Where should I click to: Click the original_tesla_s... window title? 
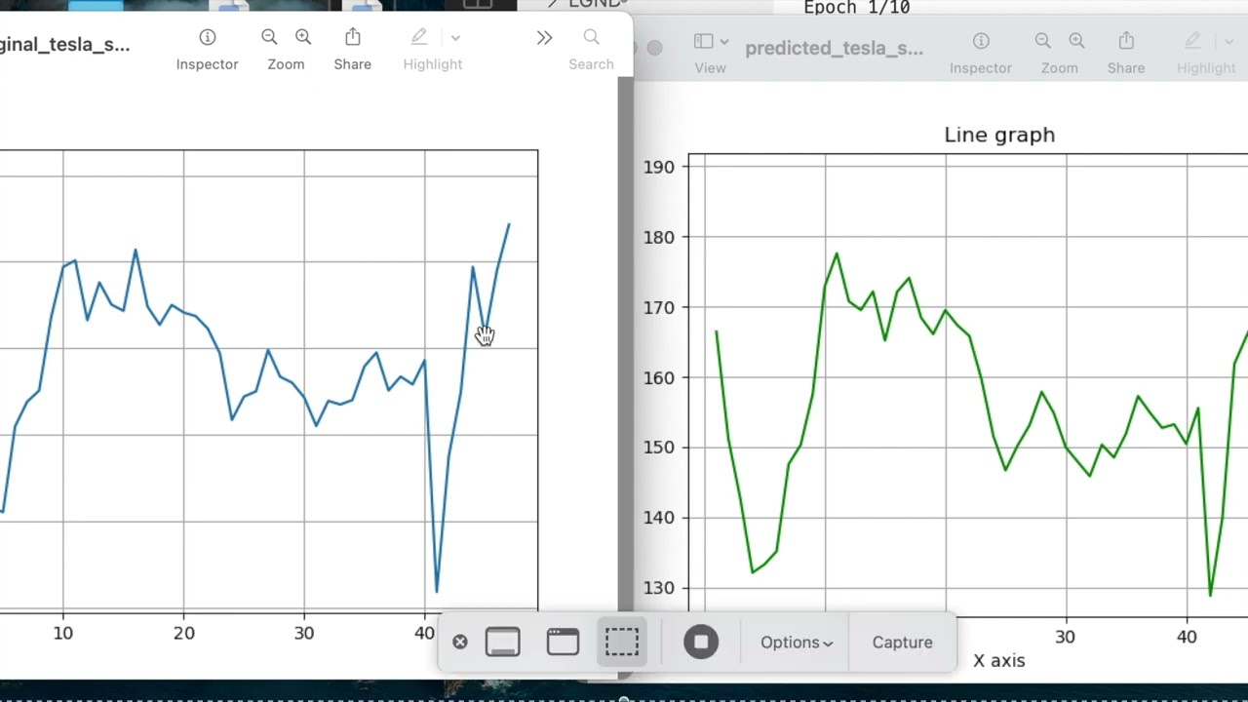64,44
